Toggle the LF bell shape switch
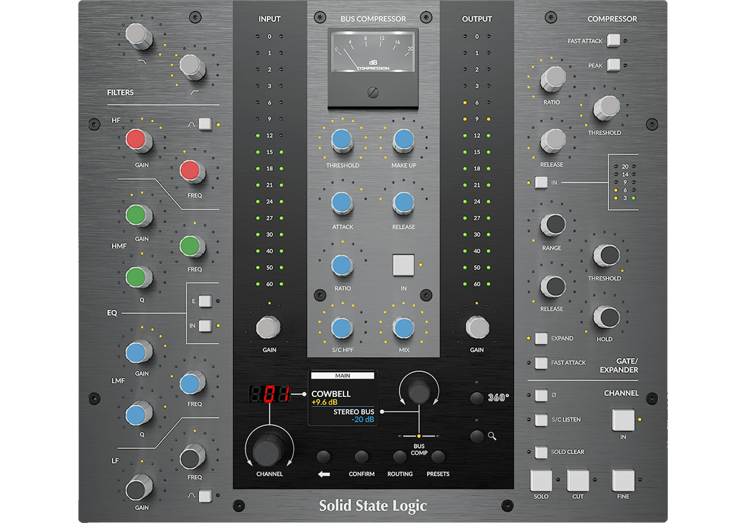The width and height of the screenshot is (747, 523). tap(205, 495)
